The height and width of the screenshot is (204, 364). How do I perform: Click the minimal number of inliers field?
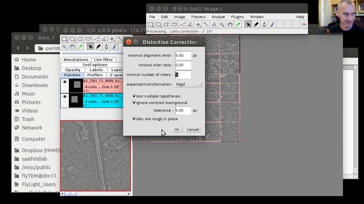click(183, 75)
